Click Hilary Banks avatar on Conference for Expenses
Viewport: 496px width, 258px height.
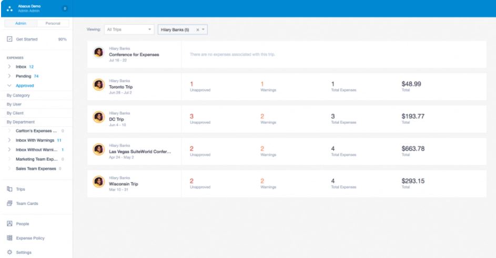(99, 53)
